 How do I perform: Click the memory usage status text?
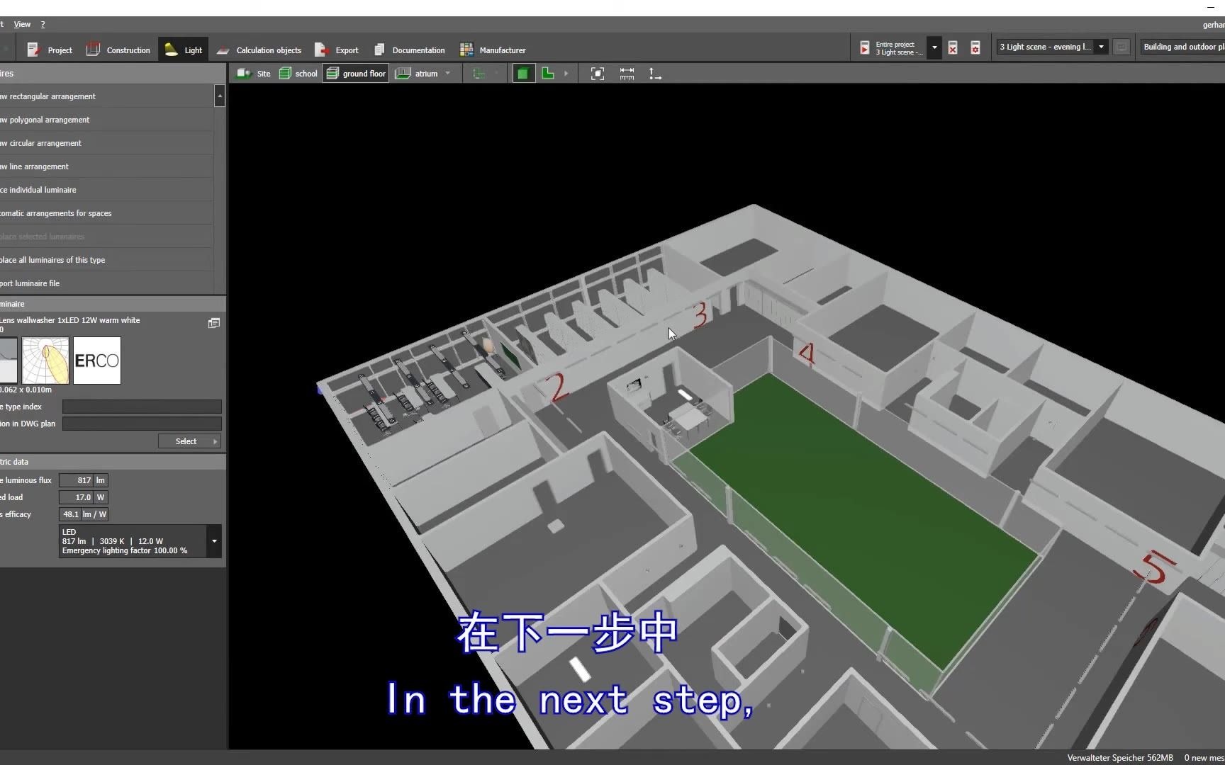pyautogui.click(x=1120, y=758)
